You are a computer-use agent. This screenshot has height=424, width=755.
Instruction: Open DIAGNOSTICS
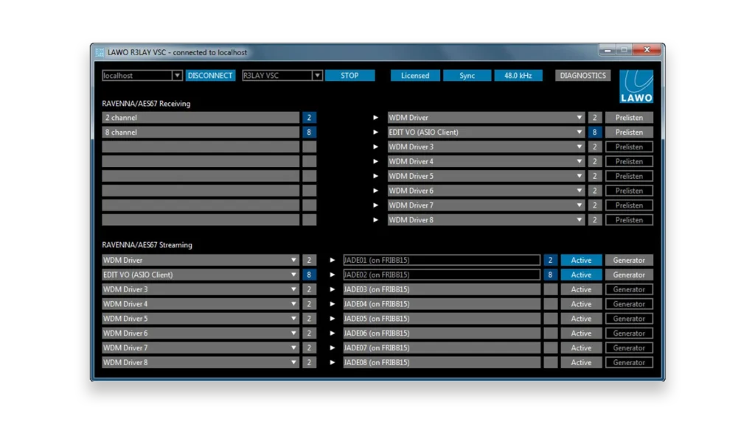(582, 76)
